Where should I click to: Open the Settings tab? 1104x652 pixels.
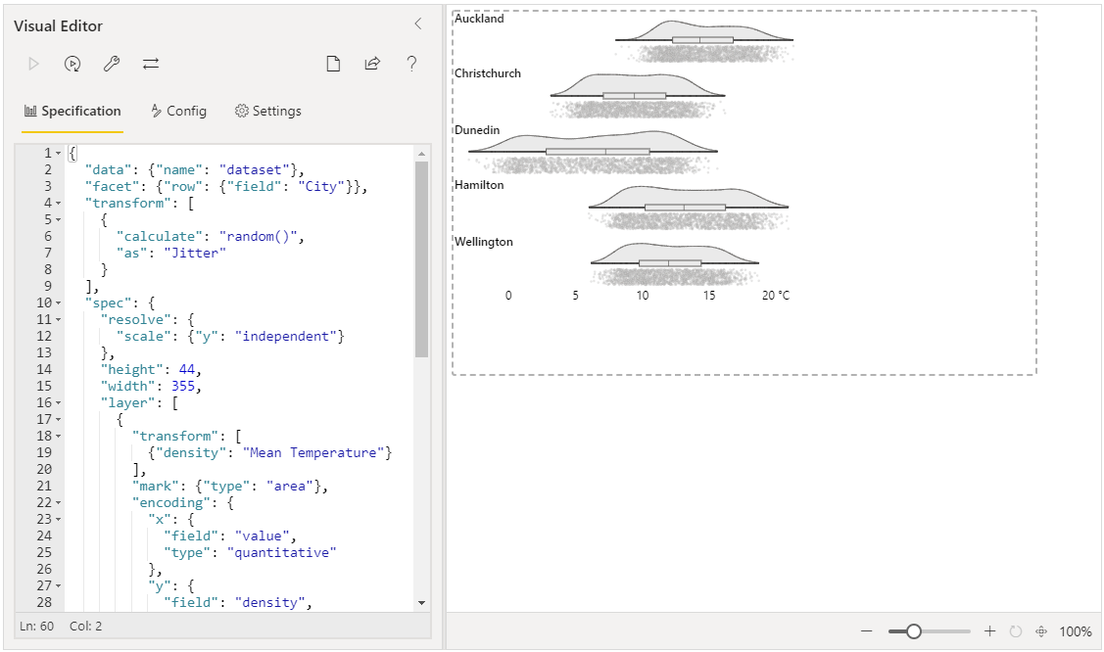pyautogui.click(x=267, y=112)
